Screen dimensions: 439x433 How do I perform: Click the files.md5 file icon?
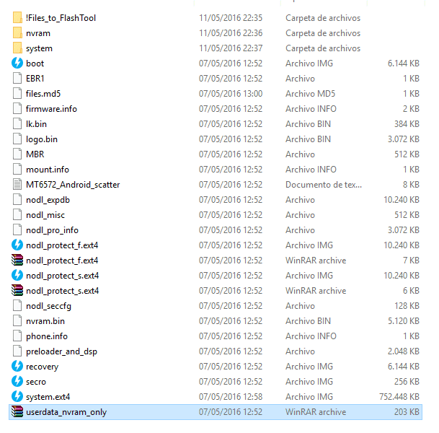click(x=17, y=93)
